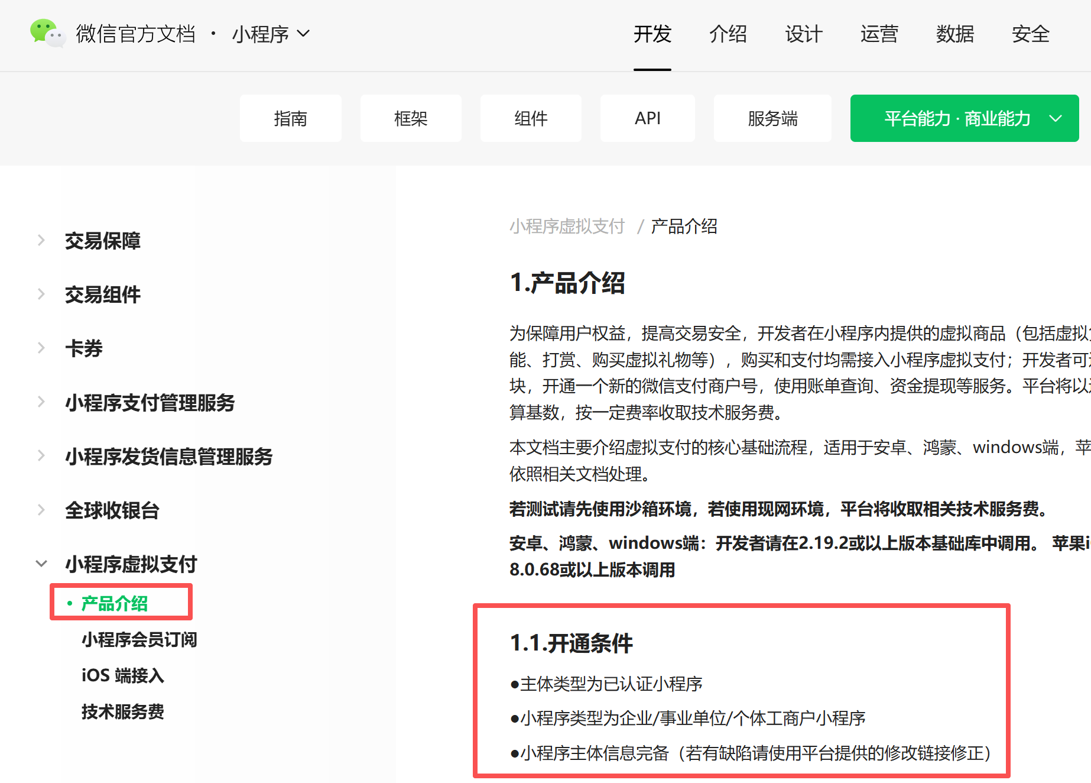Click the WeChat logo icon
Screen dimensions: 1091x783
click(x=47, y=33)
